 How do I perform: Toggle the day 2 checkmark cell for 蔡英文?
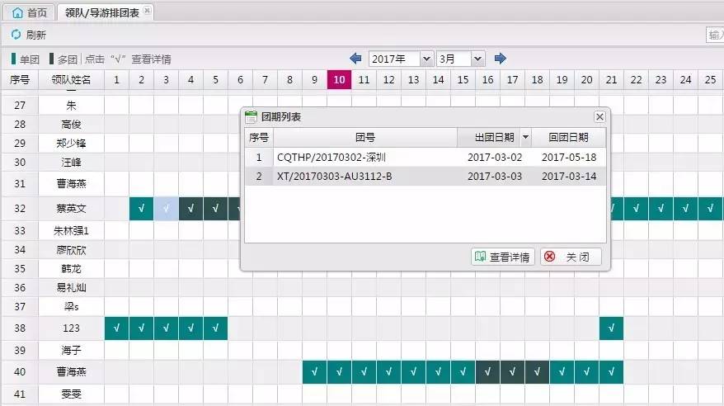(x=142, y=209)
